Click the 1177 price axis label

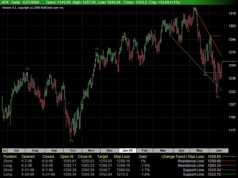click(x=232, y=130)
